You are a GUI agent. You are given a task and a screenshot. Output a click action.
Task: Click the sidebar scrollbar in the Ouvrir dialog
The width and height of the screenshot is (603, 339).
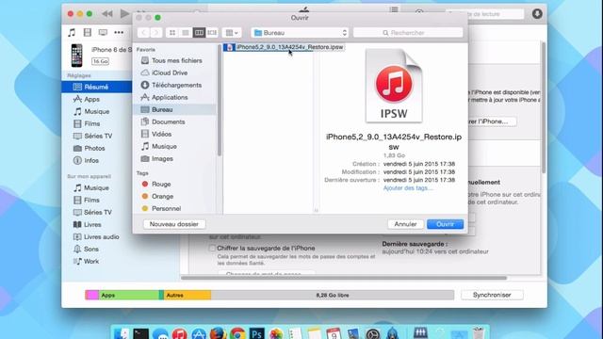tap(220, 101)
